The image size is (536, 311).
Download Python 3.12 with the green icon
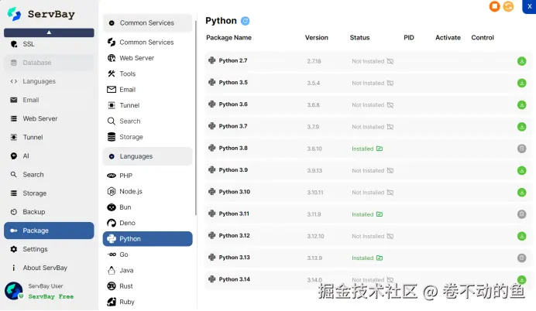521,236
